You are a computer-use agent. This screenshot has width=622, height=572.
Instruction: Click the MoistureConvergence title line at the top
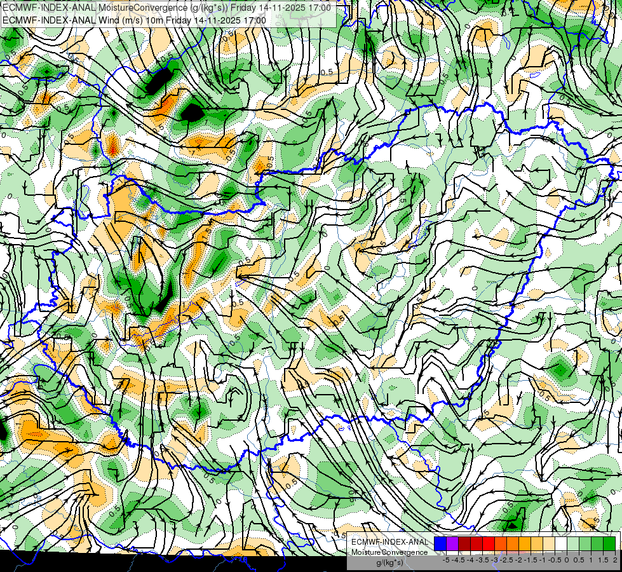(166, 8)
